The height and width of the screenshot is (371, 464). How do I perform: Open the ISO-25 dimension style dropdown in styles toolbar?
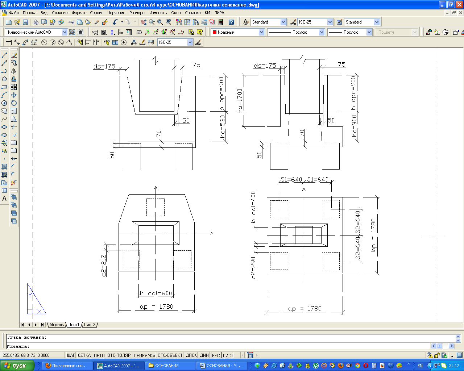point(330,22)
